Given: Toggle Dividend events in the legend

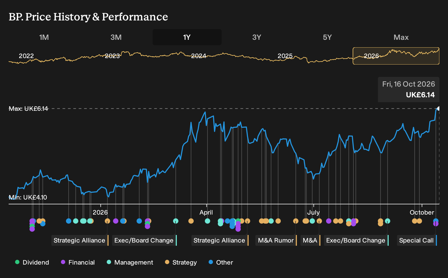Looking at the screenshot, I should [x=32, y=262].
